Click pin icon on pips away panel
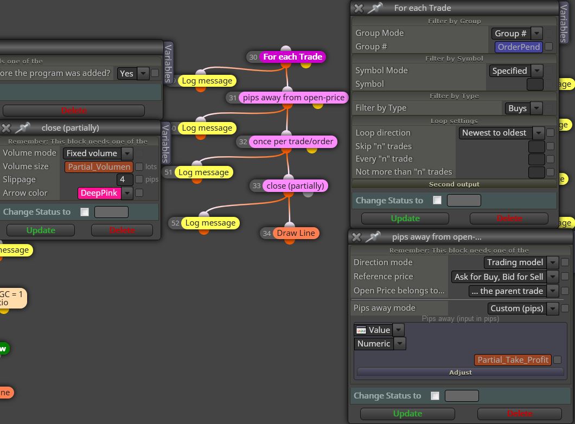Viewport: 575px width, 424px height. point(373,237)
